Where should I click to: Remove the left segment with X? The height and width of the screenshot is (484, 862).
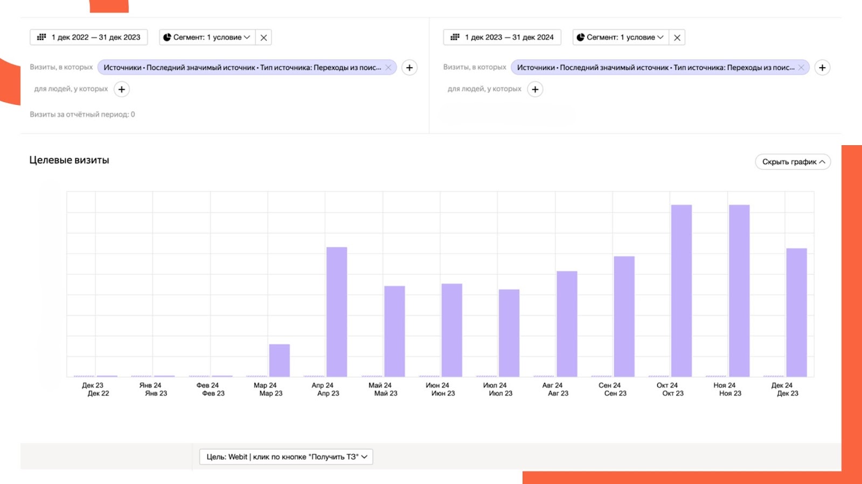pyautogui.click(x=263, y=38)
